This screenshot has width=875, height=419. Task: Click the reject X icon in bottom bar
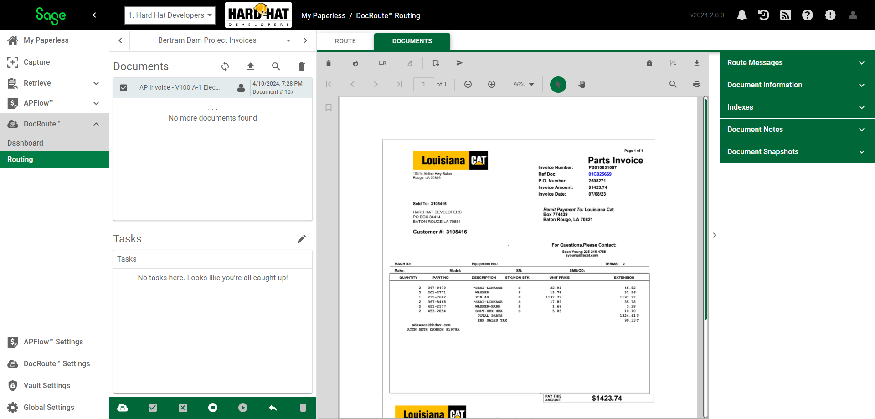183,408
